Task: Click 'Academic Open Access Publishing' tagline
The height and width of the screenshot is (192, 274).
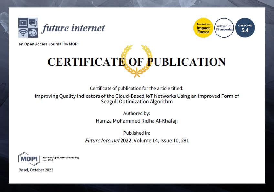Action: pyautogui.click(x=60, y=157)
